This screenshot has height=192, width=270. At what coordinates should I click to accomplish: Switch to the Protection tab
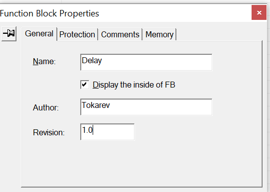click(77, 34)
